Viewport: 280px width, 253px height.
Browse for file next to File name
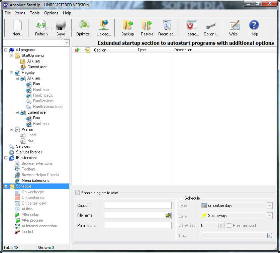[x=168, y=215]
